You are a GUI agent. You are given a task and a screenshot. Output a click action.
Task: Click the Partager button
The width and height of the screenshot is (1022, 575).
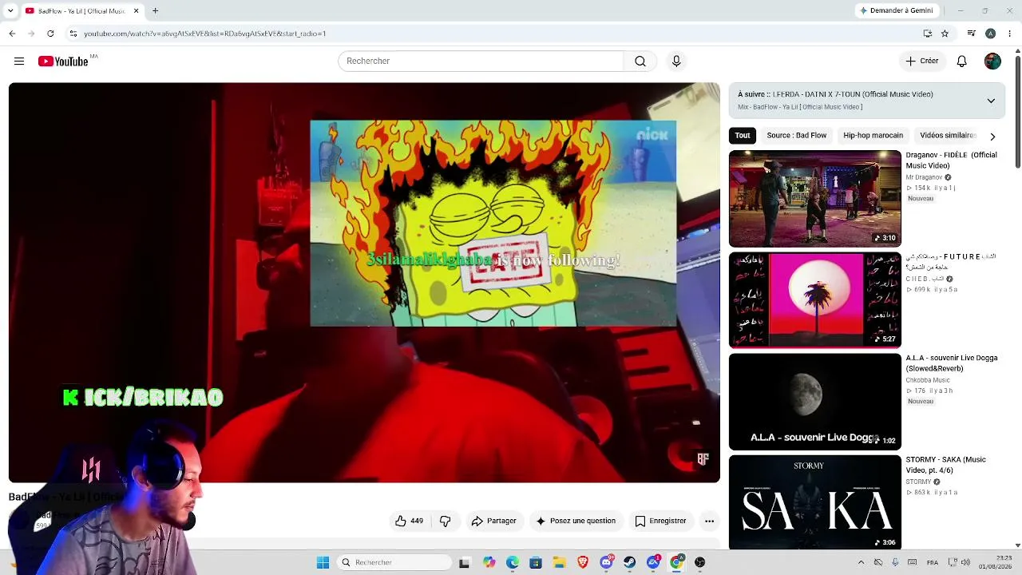pyautogui.click(x=493, y=521)
